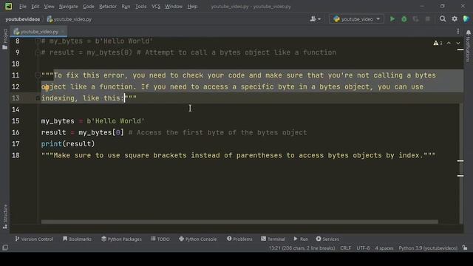Open Terminal tool window
This screenshot has width=473, height=266.
(x=273, y=239)
